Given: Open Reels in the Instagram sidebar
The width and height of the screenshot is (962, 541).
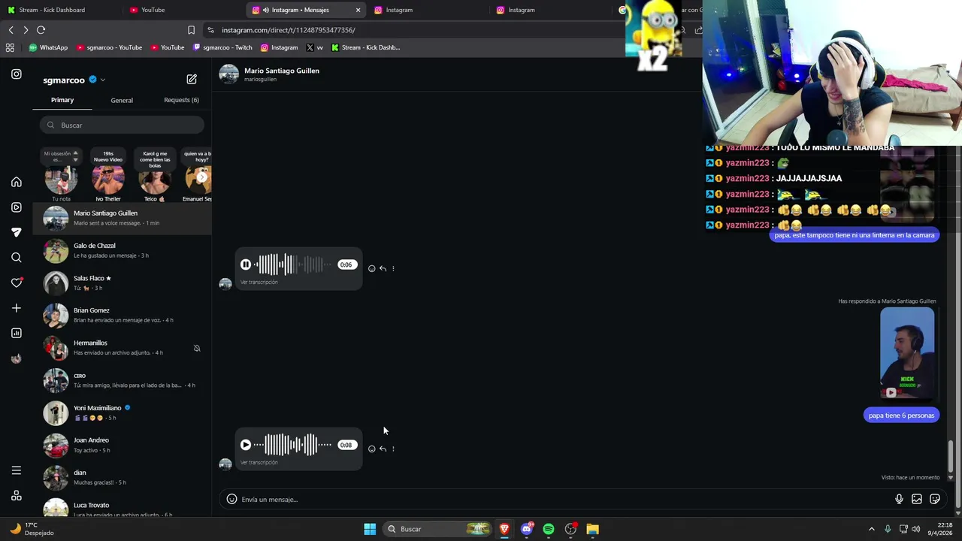Looking at the screenshot, I should [x=17, y=207].
